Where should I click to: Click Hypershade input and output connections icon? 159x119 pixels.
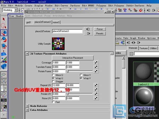tap(134, 43)
